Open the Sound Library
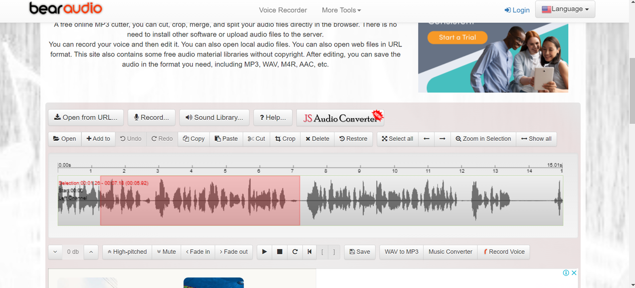 214,117
